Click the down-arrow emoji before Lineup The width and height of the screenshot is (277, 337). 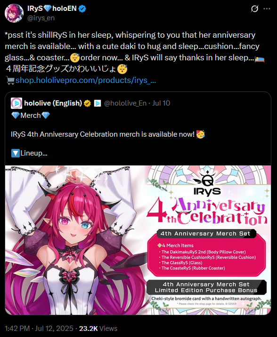(x=15, y=153)
